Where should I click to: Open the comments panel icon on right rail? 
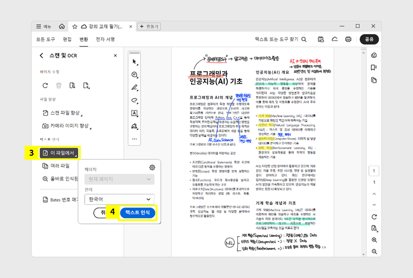pyautogui.click(x=374, y=55)
